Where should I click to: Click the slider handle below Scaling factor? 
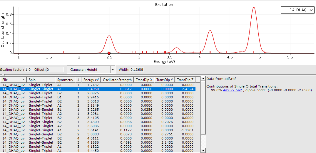pos(3,75)
